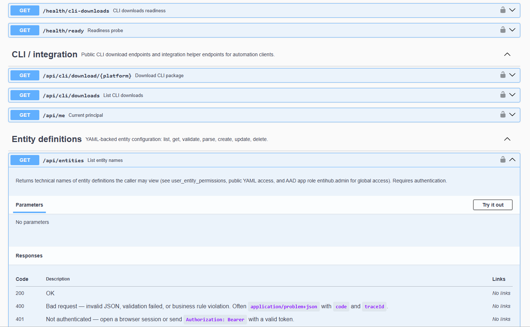
Task: Click the 'List CLI downloads' description
Action: (x=123, y=95)
